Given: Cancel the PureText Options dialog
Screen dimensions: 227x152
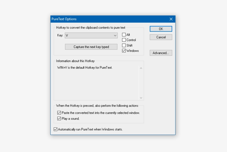Looking at the screenshot, I should pyautogui.click(x=161, y=37).
